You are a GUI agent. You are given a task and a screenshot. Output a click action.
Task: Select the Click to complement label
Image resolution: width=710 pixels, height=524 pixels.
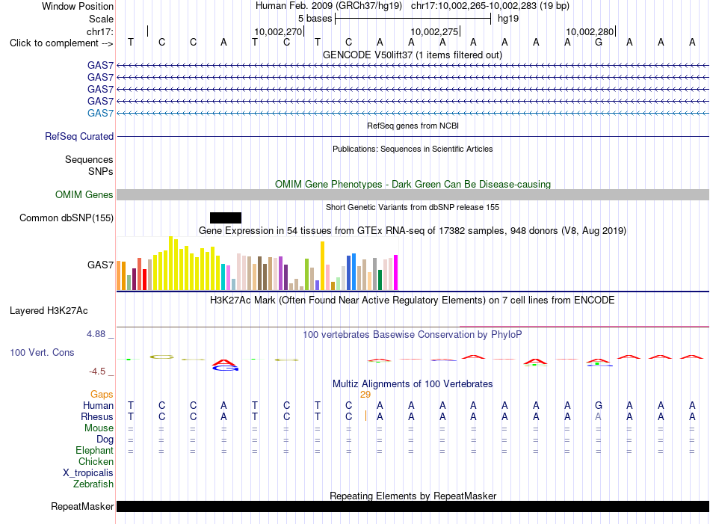click(61, 43)
